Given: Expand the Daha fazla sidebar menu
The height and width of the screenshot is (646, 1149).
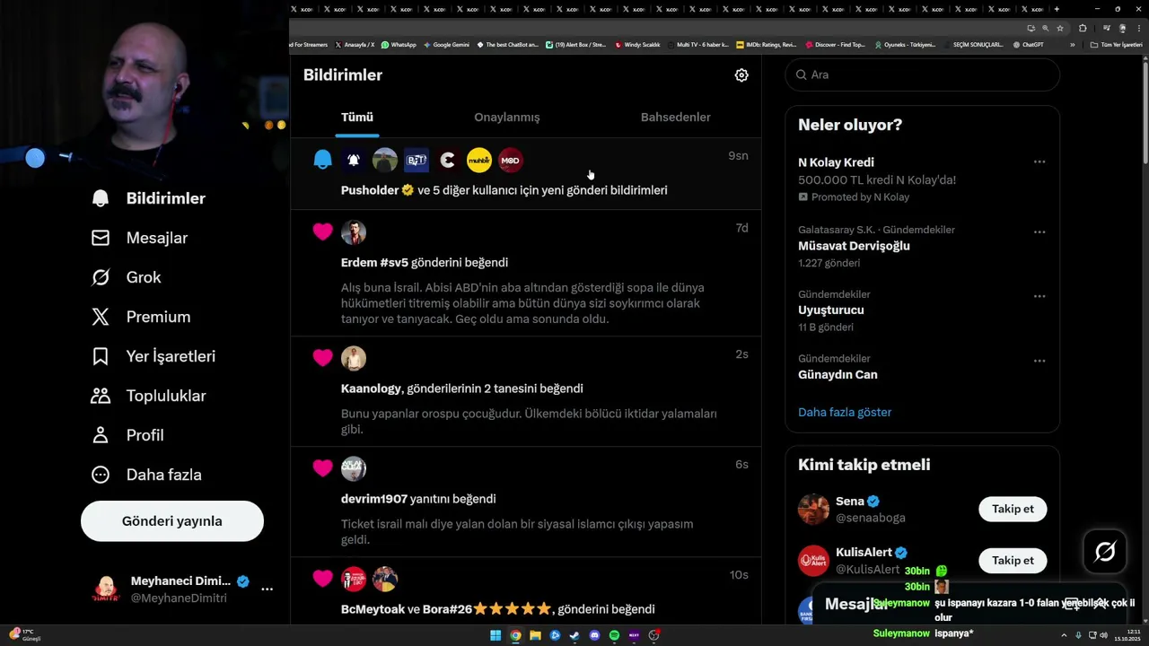Looking at the screenshot, I should click(x=146, y=475).
